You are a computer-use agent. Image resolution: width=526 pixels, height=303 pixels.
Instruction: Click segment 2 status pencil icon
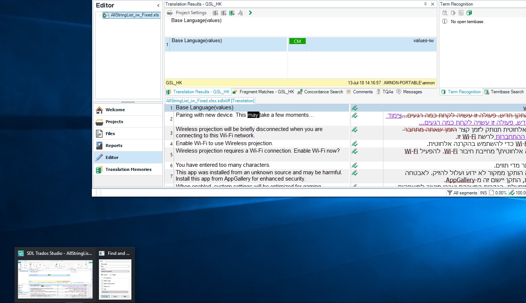click(x=355, y=116)
